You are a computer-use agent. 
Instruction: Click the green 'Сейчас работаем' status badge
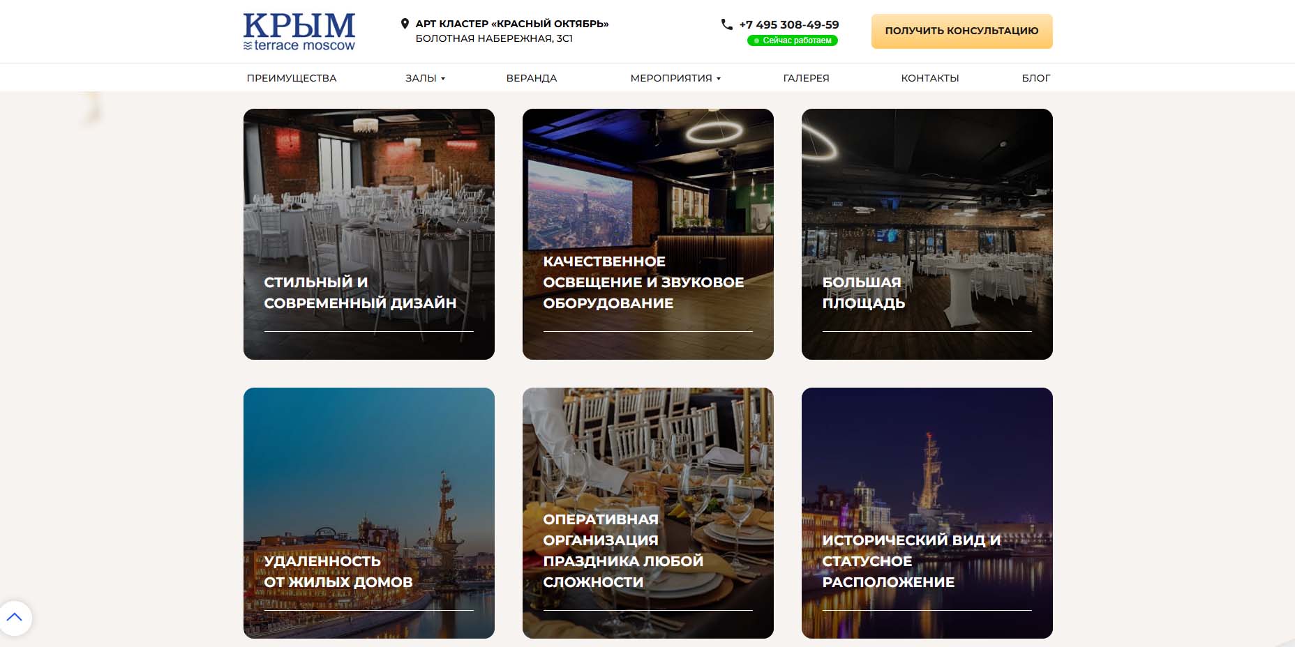coord(792,40)
